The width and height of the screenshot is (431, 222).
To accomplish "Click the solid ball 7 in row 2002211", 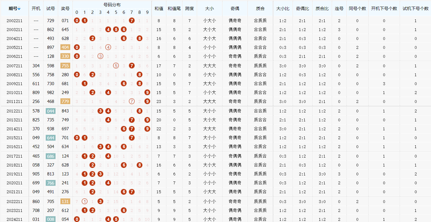I will click(131, 20).
